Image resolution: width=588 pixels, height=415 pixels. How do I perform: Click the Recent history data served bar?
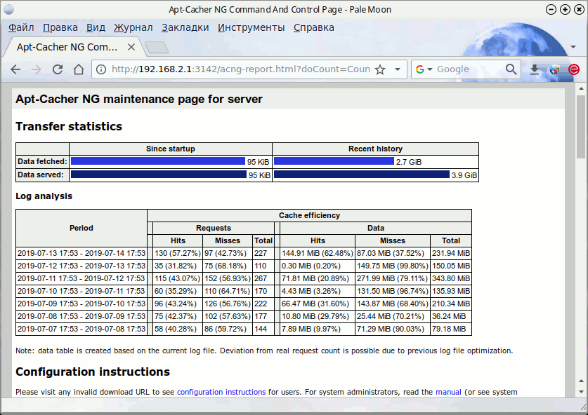(362, 175)
